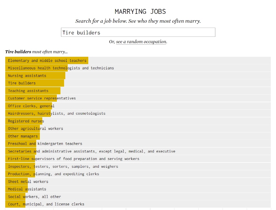Click Miscellaneous health technologists and technicians row

click(61, 68)
